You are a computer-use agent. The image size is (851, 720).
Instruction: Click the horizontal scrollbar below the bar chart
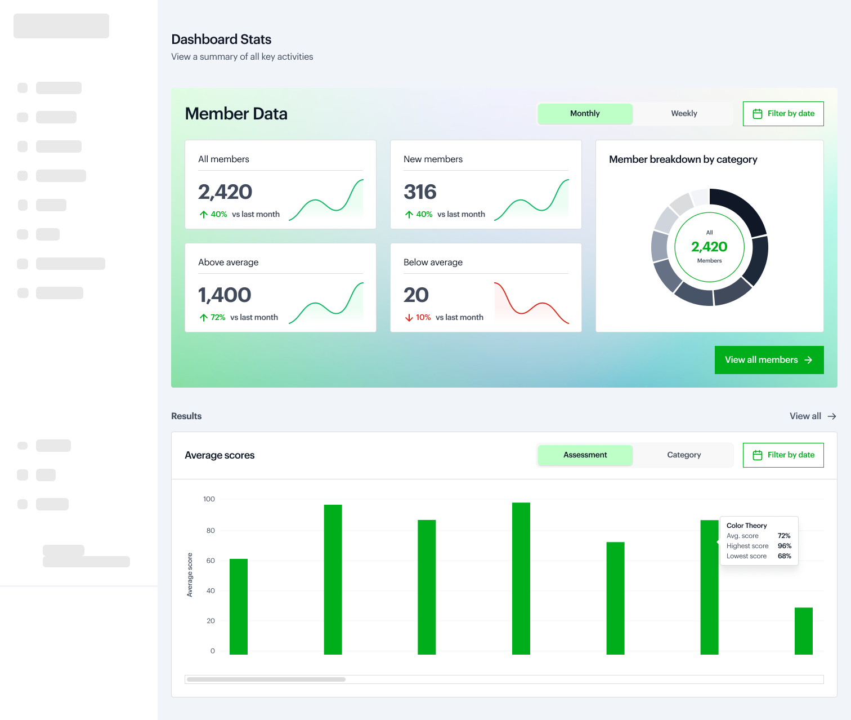(x=266, y=679)
